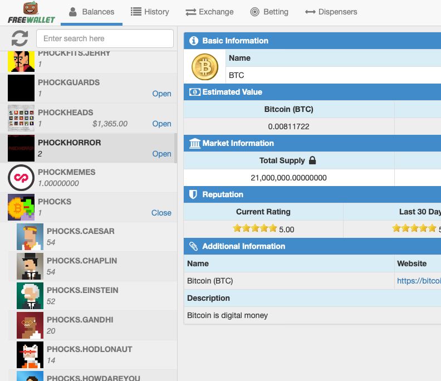Select the PHOCKS.CAESAR subasset name
This screenshot has width=441, height=381.
click(x=81, y=231)
